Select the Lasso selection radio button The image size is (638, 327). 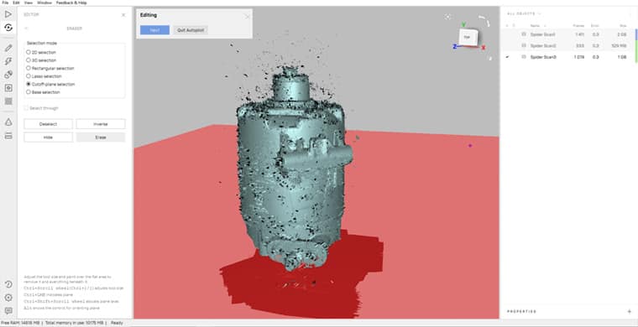click(x=29, y=76)
